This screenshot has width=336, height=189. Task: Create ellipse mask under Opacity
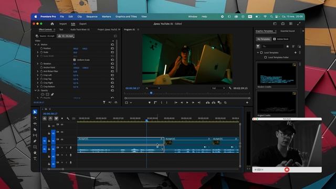tap(43, 94)
